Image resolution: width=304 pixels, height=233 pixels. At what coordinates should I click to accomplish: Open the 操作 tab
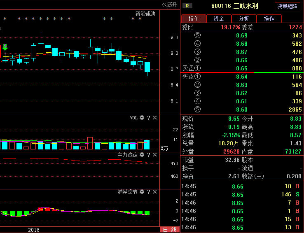click(269, 19)
